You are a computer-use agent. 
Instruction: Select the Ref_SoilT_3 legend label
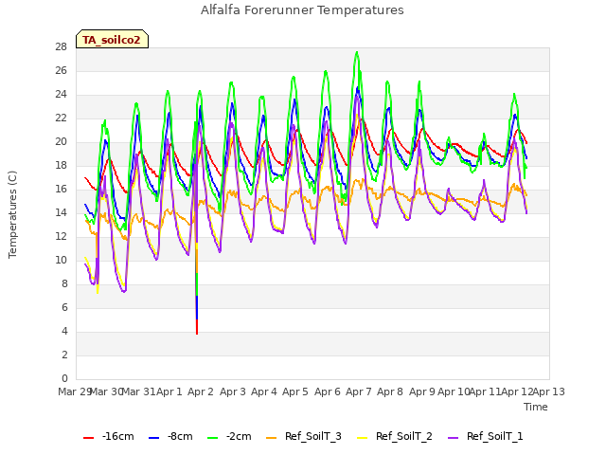point(313,436)
